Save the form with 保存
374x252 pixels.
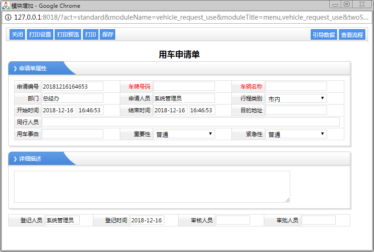[108, 35]
